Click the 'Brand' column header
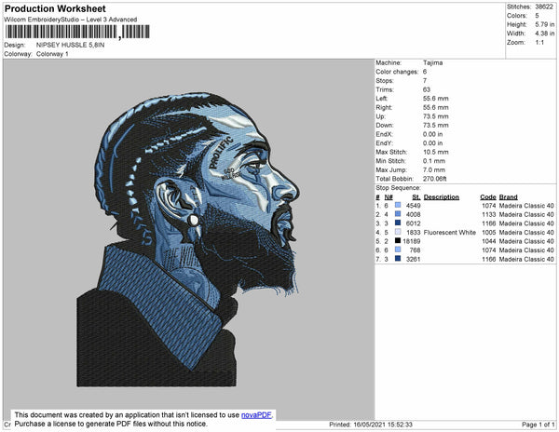559x432 pixels. click(x=508, y=197)
